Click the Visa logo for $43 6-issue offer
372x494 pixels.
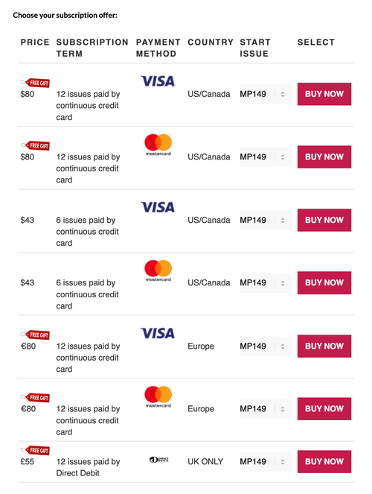coord(158,207)
